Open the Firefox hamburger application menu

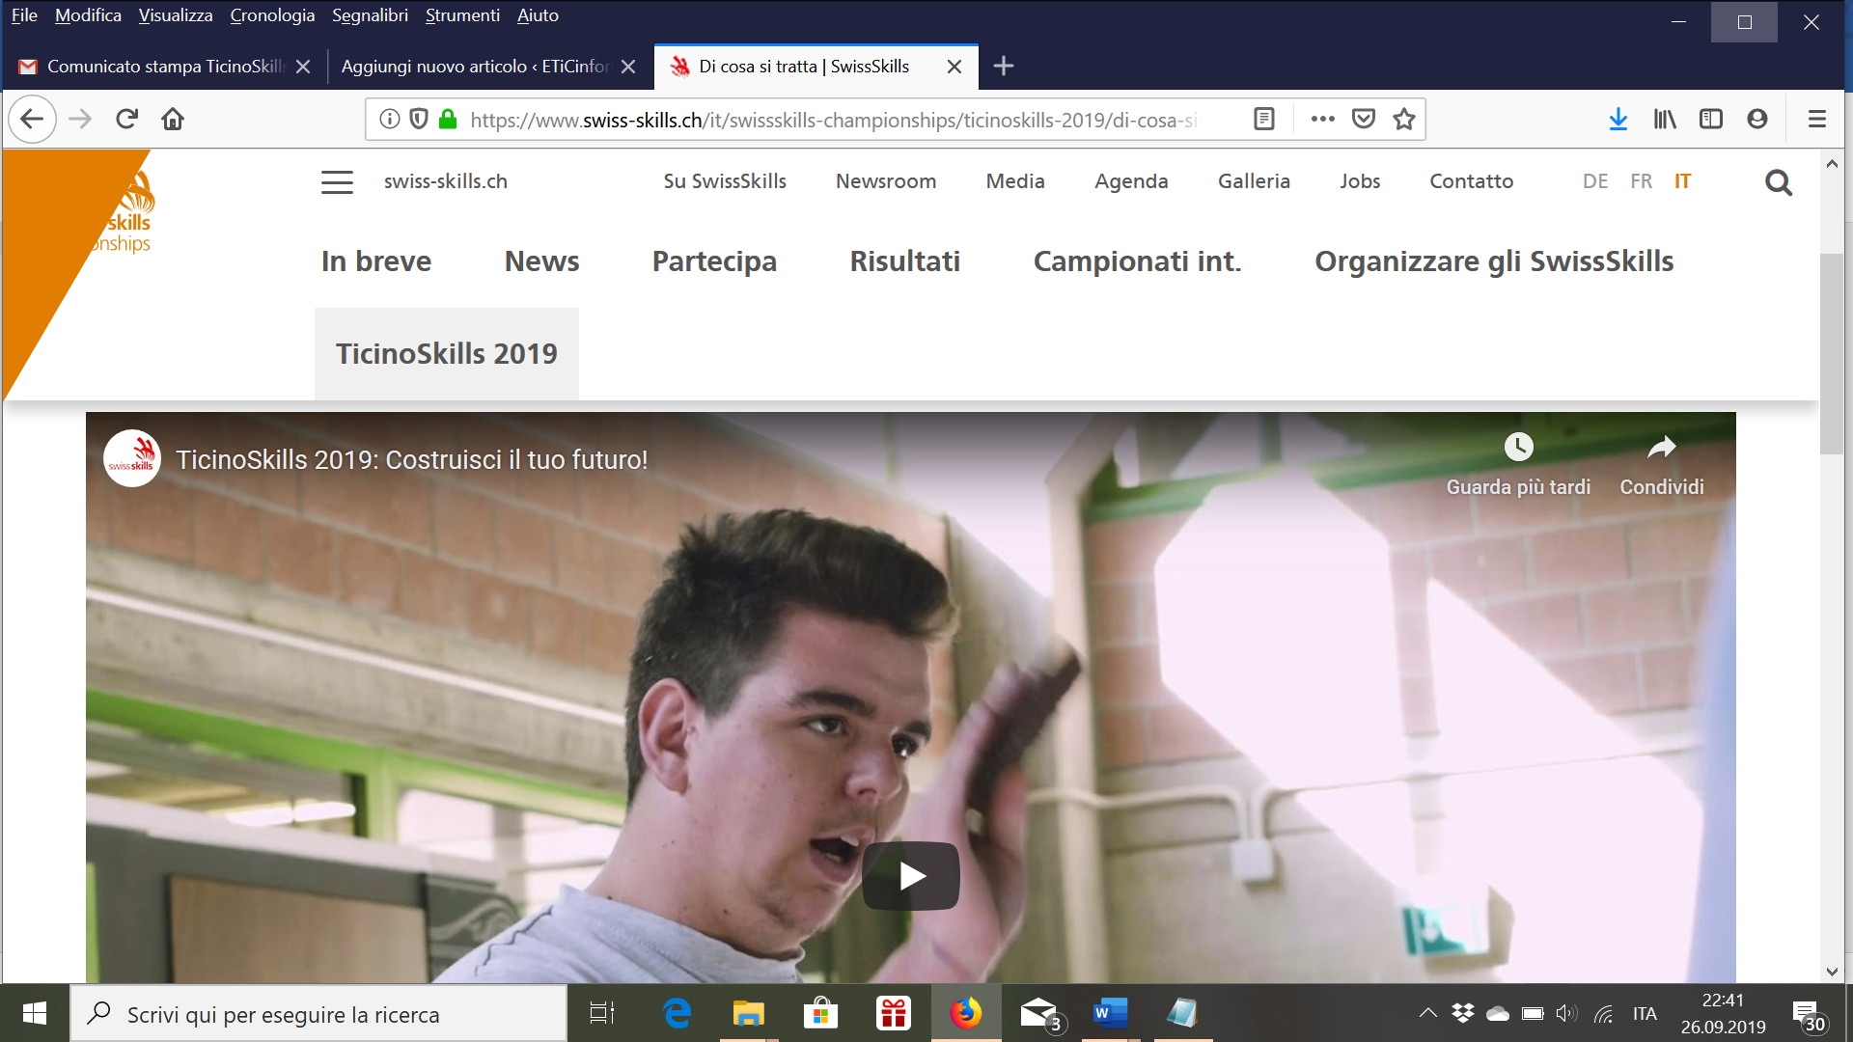click(1817, 119)
